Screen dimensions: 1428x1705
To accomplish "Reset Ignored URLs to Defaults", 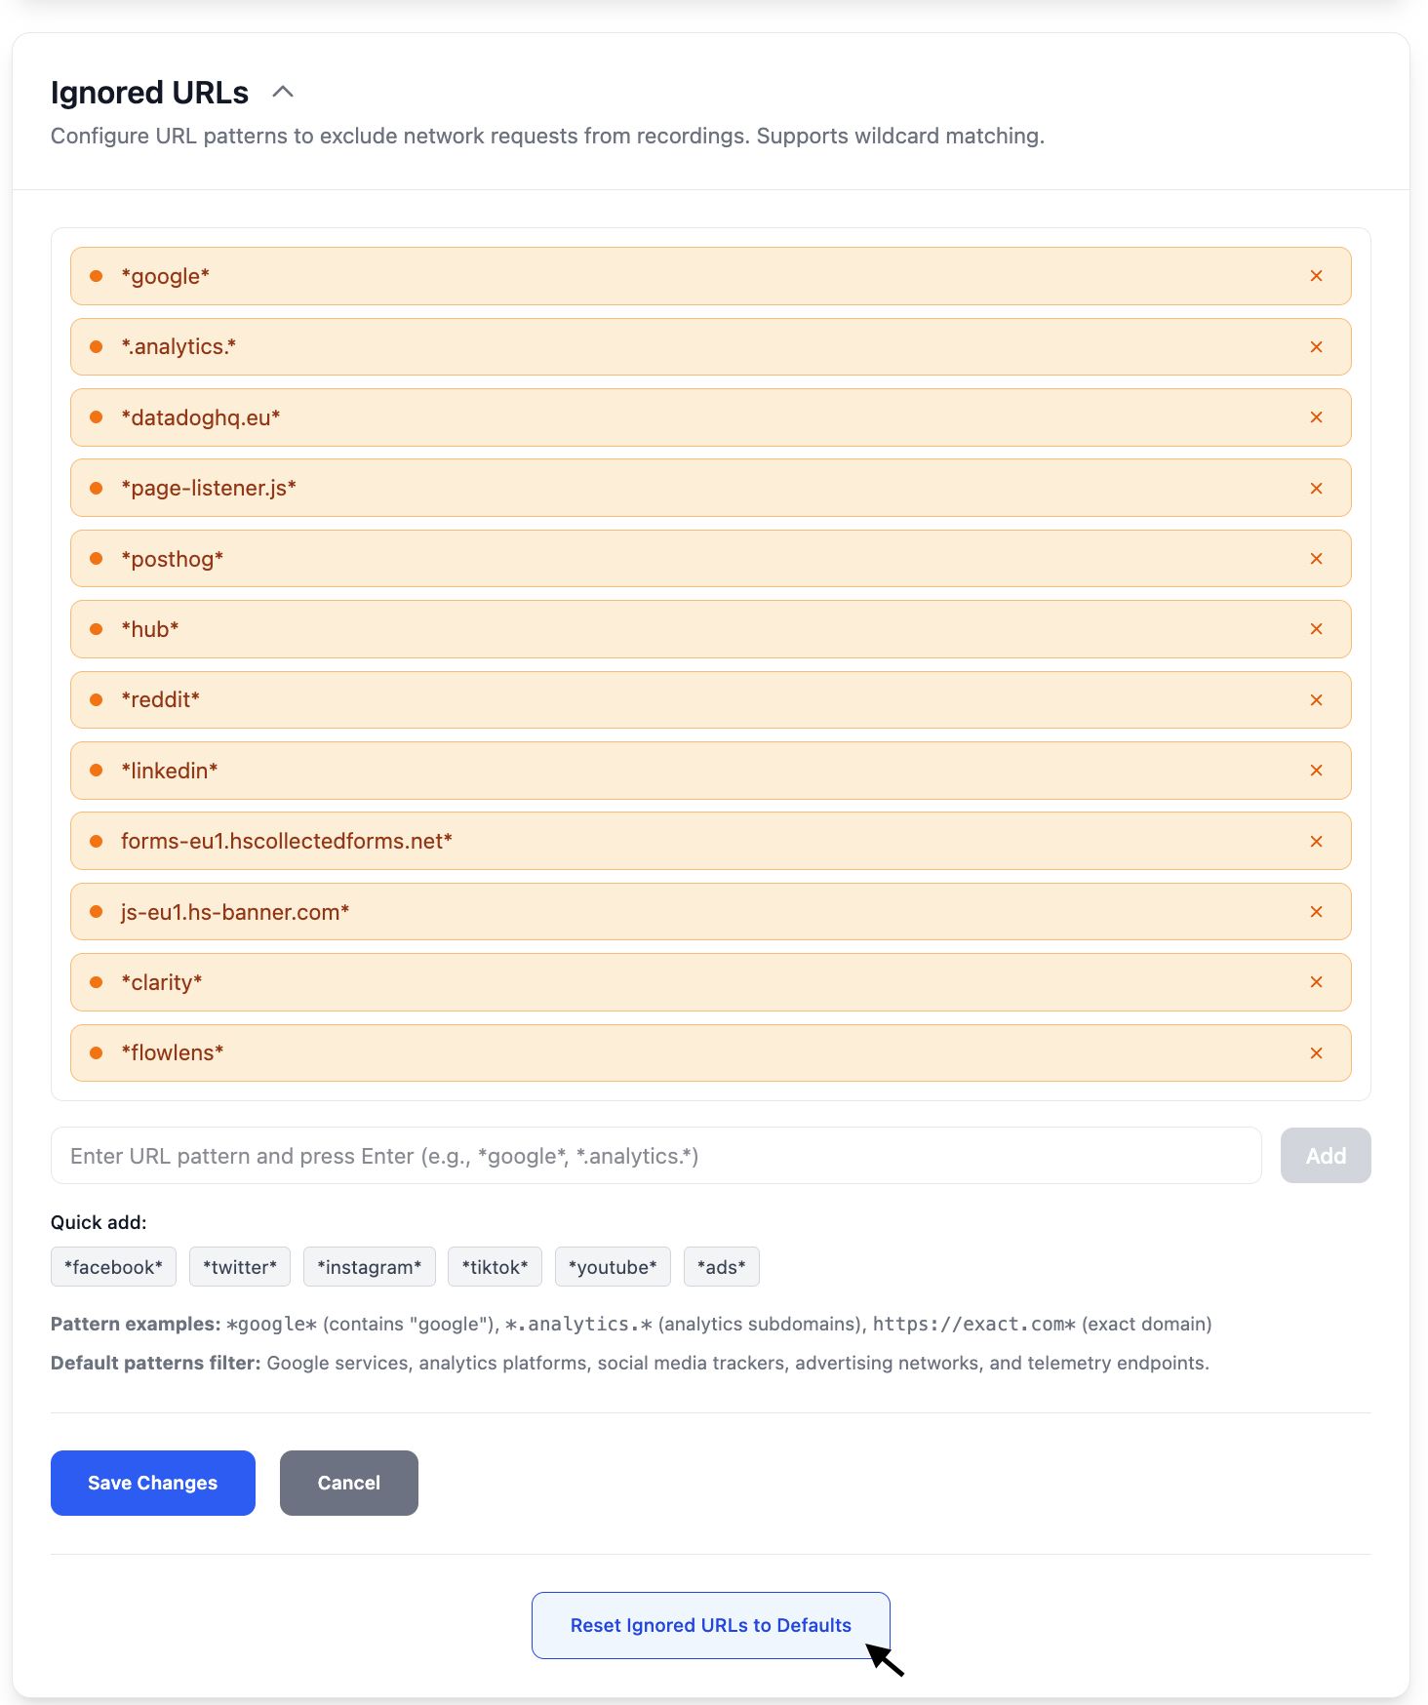I will tap(710, 1625).
